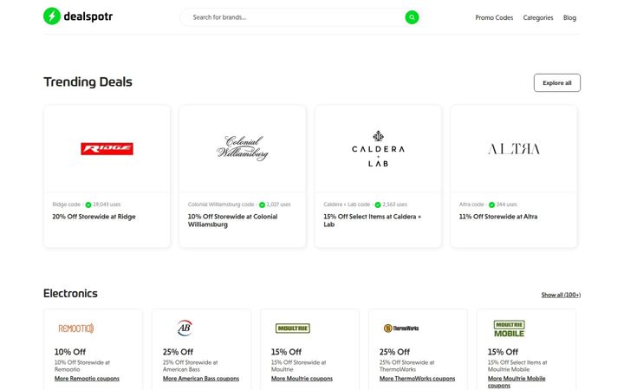This screenshot has width=624, height=390.
Task: Click the dealspotr wordmark text
Action: 88,16
